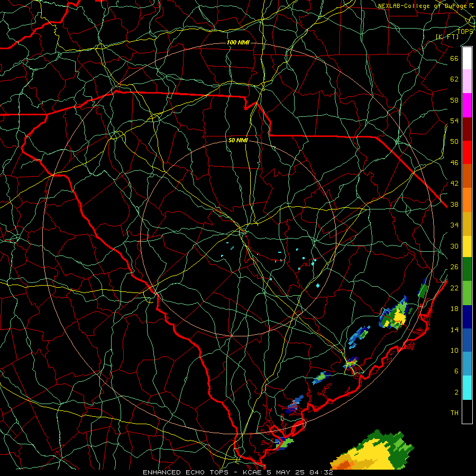Click the '04:32' timestamp at bottom

click(322, 472)
